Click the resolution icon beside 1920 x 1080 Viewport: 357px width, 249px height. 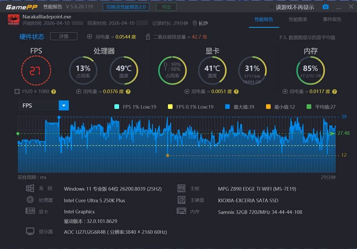(17, 91)
